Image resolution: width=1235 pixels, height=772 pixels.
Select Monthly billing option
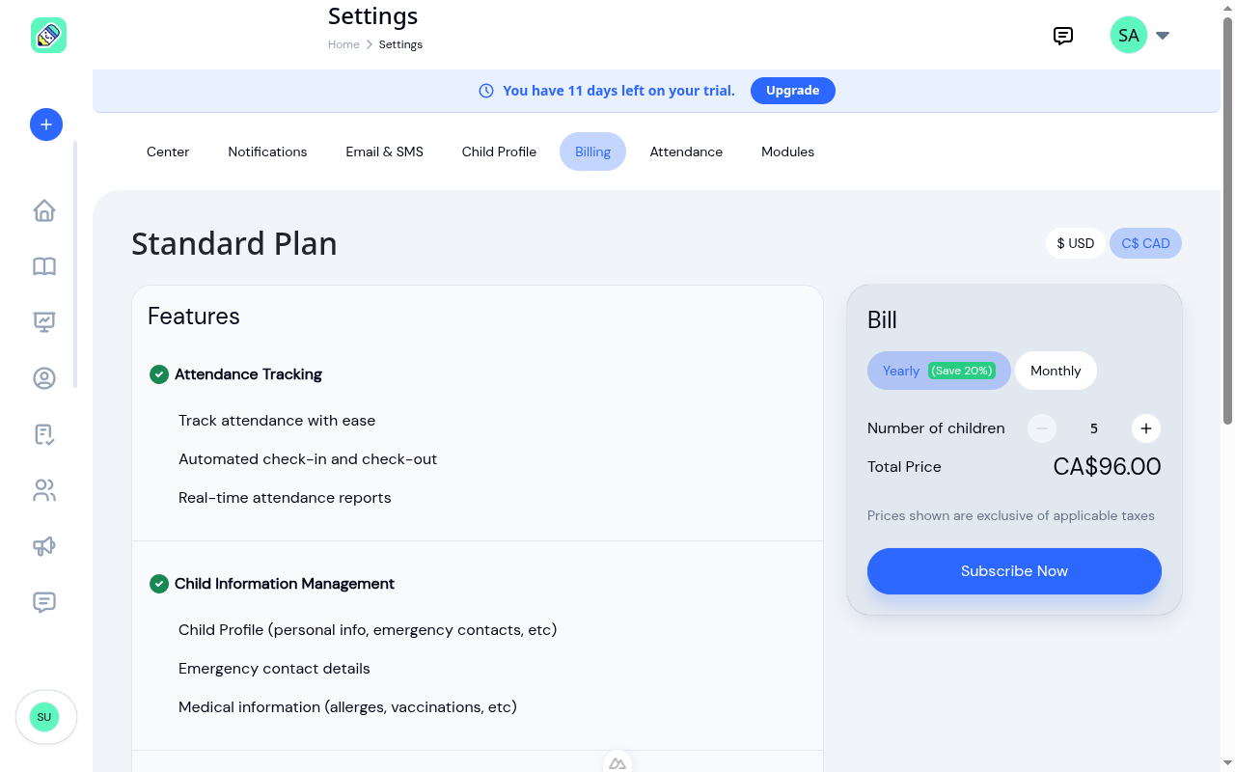click(x=1056, y=371)
